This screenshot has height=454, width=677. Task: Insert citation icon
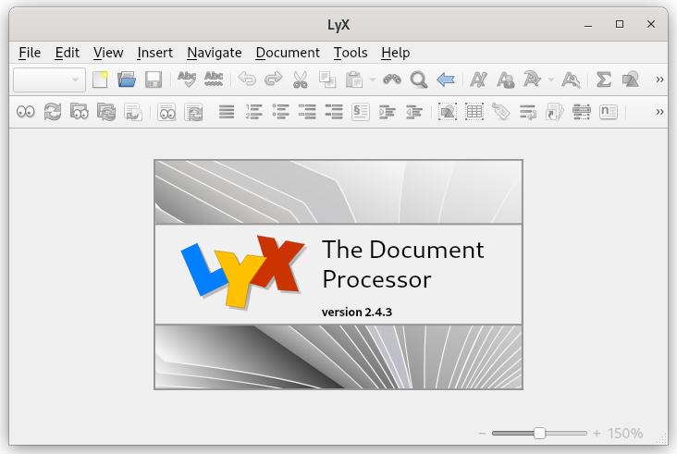click(x=554, y=112)
